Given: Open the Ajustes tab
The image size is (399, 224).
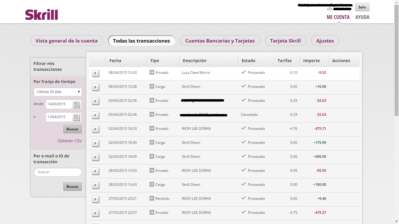Looking at the screenshot, I should [325, 41].
